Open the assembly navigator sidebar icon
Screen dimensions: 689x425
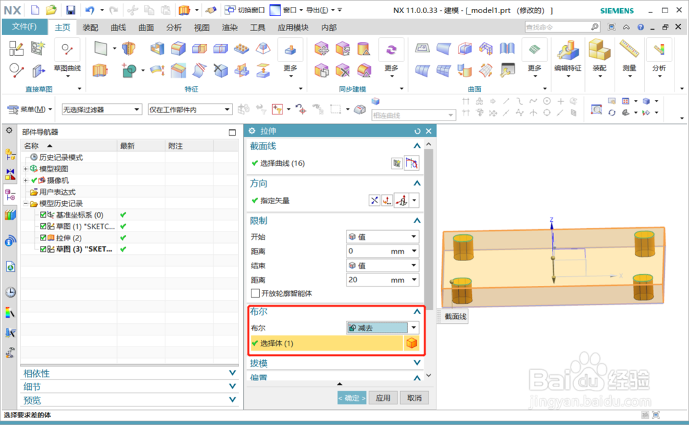[x=10, y=155]
